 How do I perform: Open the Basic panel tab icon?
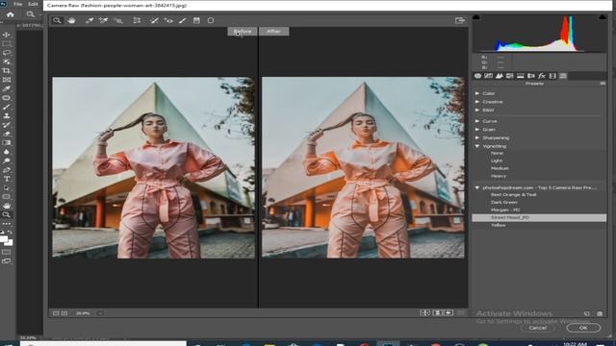pos(477,76)
